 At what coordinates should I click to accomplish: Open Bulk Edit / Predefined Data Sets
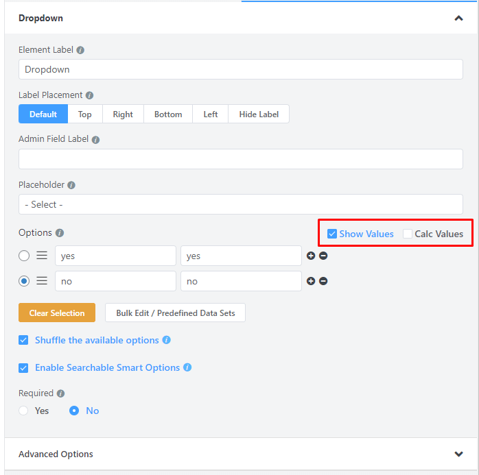click(175, 313)
